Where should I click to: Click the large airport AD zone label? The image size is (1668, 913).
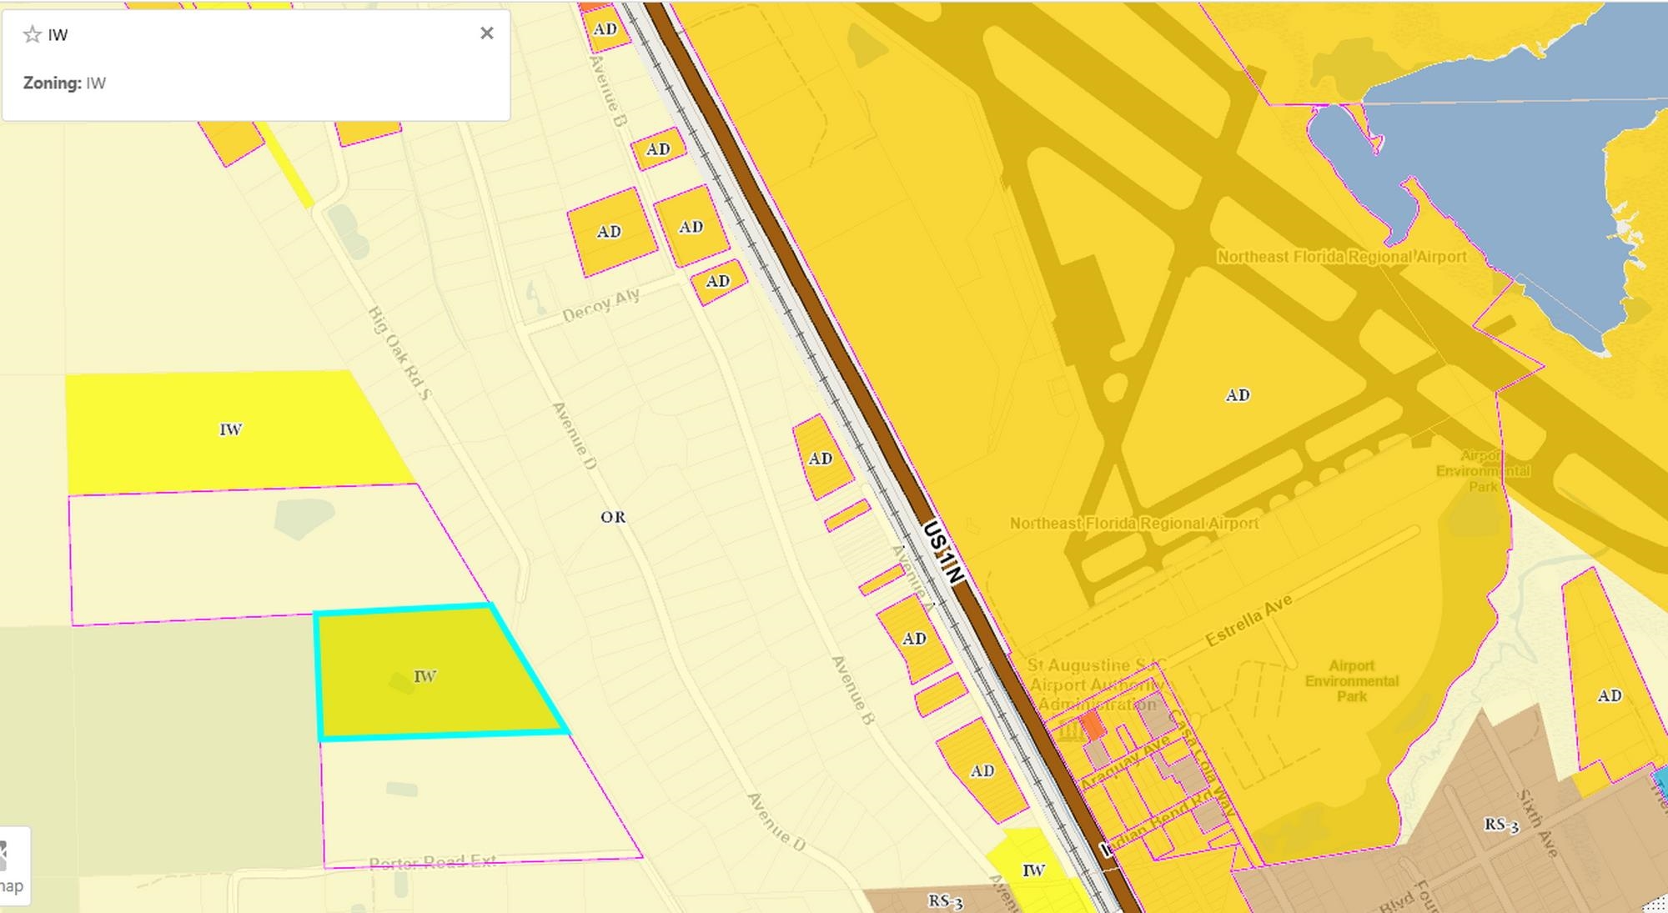pos(1238,395)
